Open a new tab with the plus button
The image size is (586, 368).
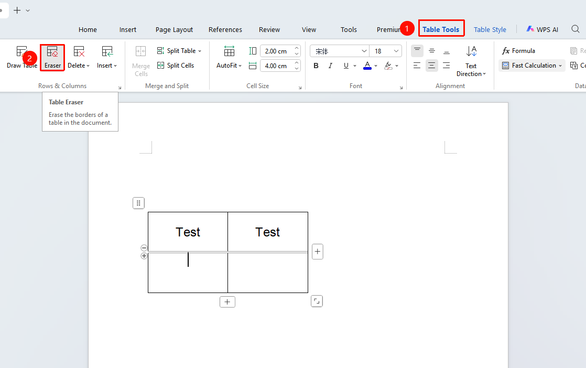(17, 10)
